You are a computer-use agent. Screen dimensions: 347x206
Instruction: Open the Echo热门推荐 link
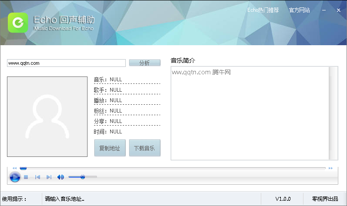[x=263, y=10]
